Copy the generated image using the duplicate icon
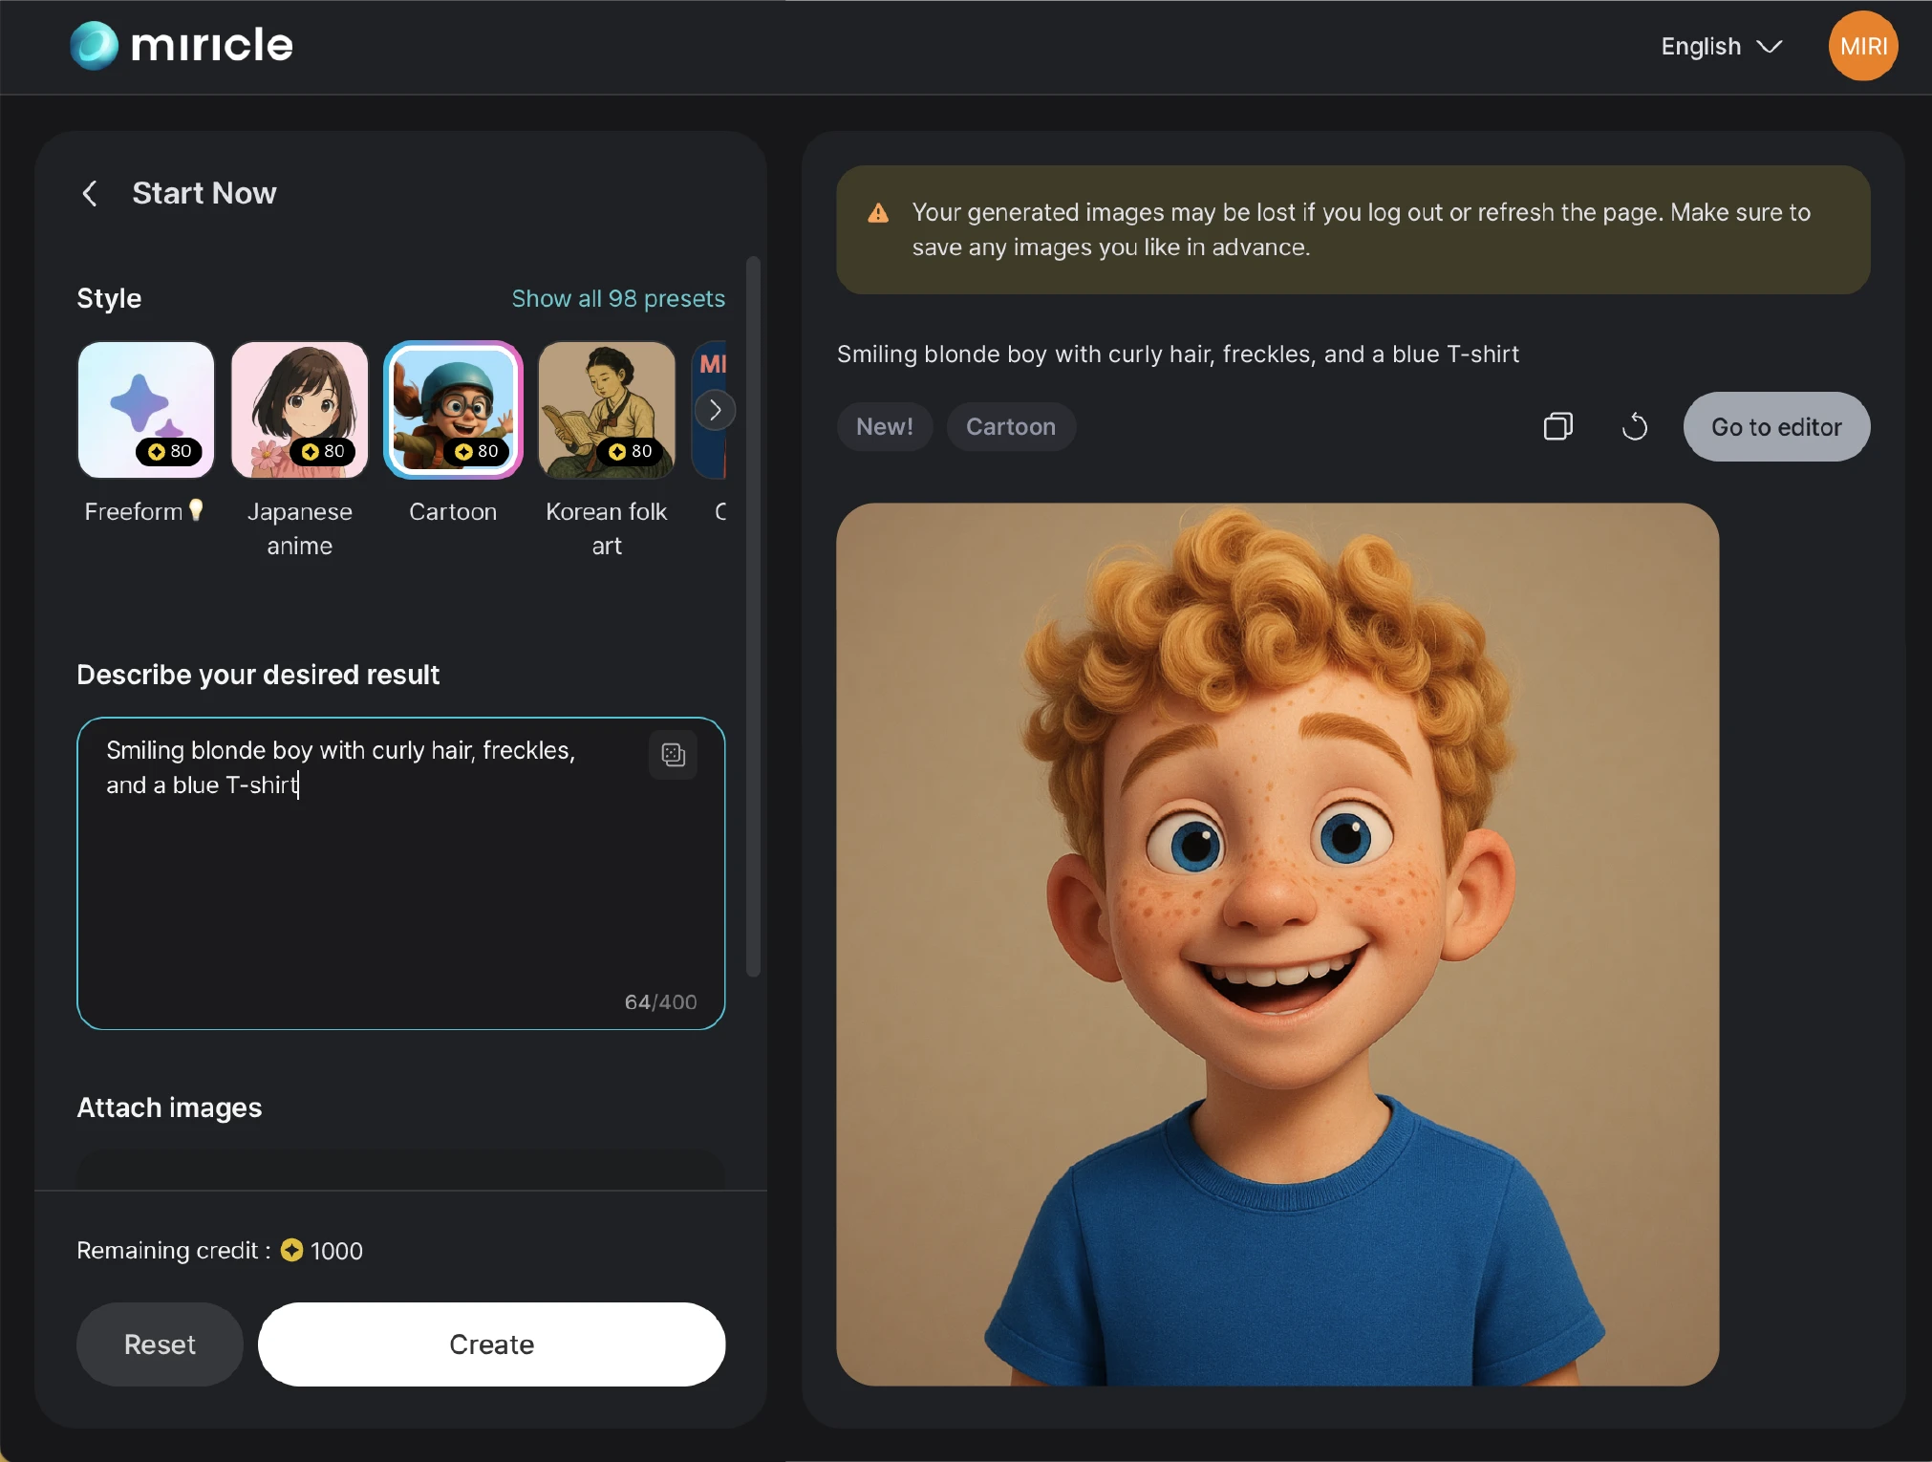The width and height of the screenshot is (1932, 1462). click(x=1556, y=426)
